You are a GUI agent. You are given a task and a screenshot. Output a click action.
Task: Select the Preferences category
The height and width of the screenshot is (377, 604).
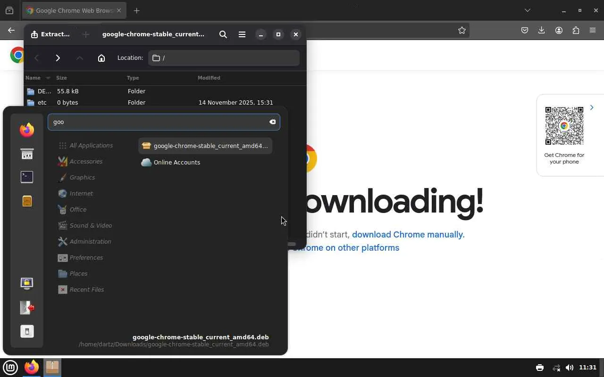(80, 258)
